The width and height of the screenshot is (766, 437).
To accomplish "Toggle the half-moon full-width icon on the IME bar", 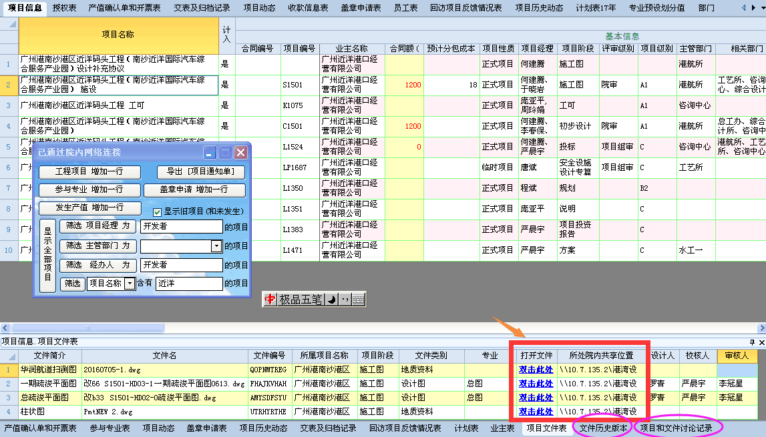I will point(332,300).
